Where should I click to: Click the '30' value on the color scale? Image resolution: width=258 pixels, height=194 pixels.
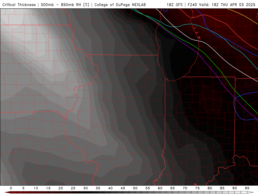[85, 188]
